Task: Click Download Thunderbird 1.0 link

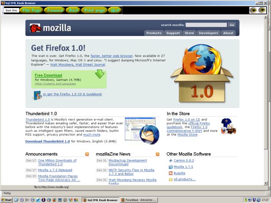Action: (47, 141)
